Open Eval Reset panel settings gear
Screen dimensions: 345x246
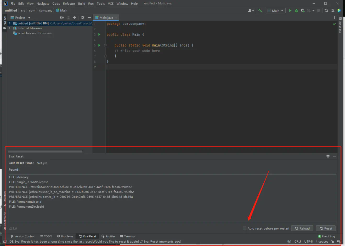point(328,156)
